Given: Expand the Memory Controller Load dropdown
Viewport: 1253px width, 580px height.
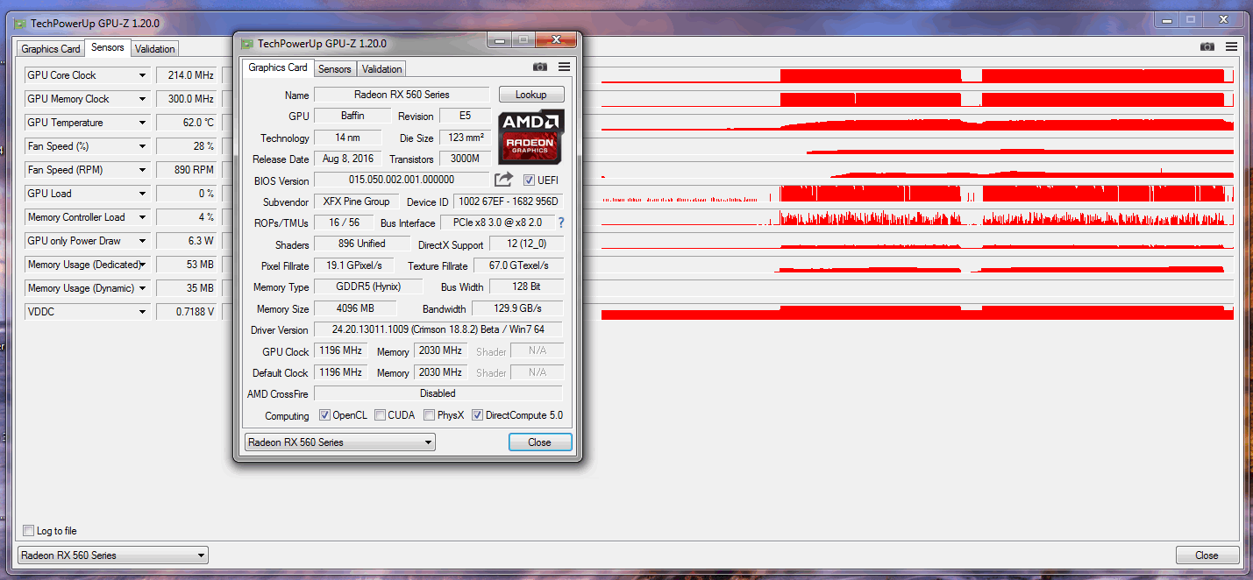Looking at the screenshot, I should pyautogui.click(x=142, y=217).
